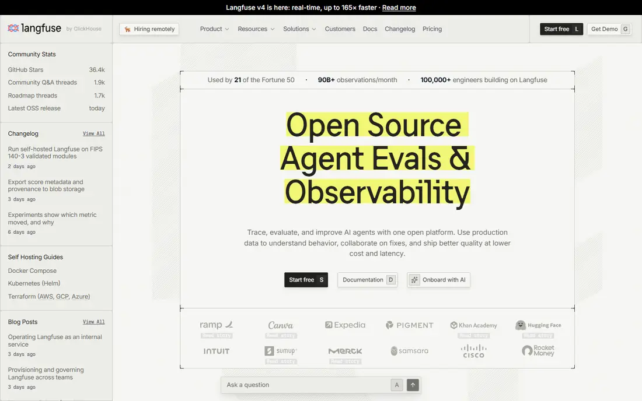Open the Merck customer logo

(345, 351)
